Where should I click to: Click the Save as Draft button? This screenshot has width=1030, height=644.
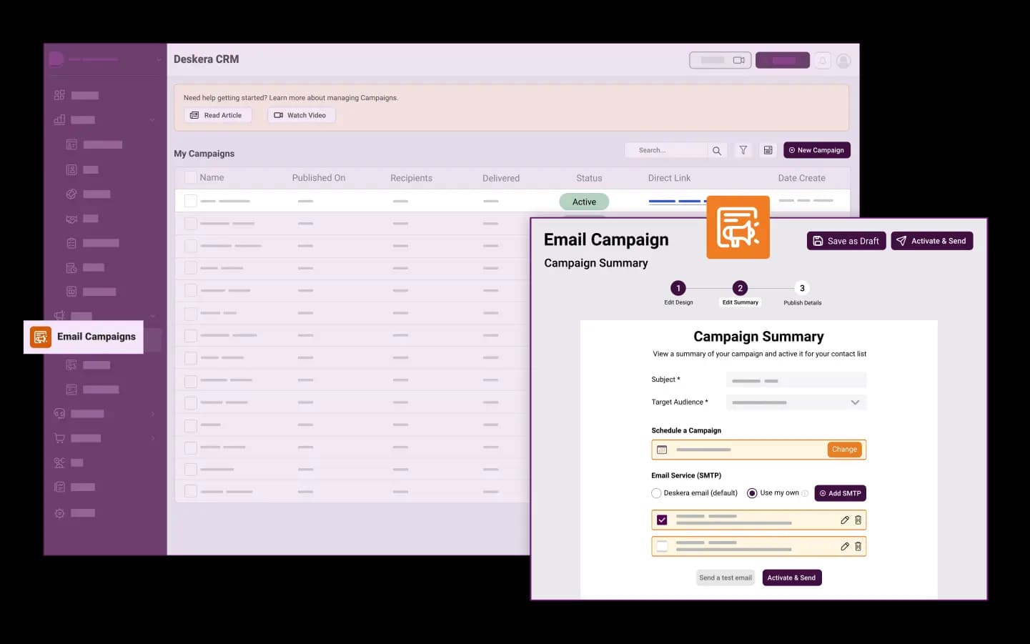click(846, 241)
